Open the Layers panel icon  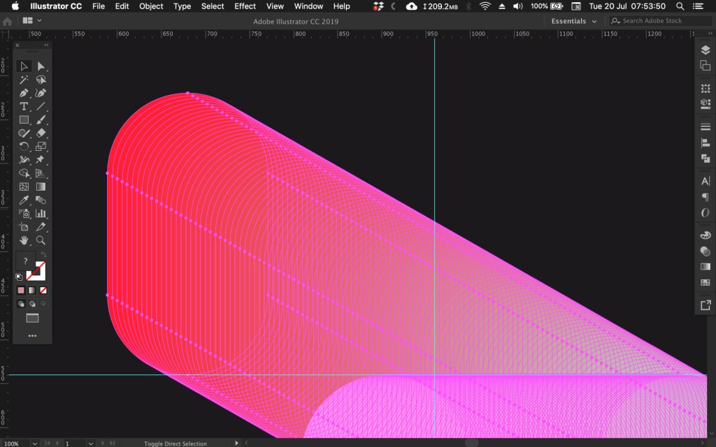[705, 50]
